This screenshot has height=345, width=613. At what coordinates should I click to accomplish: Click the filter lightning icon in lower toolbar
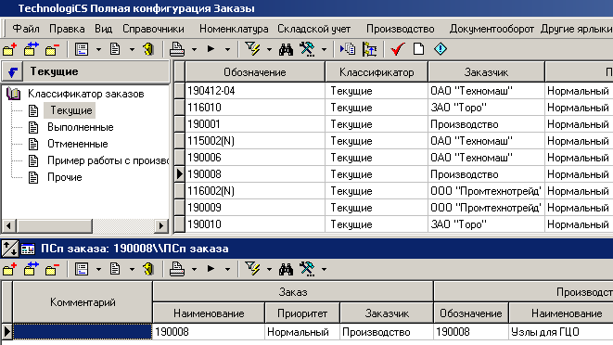(252, 269)
